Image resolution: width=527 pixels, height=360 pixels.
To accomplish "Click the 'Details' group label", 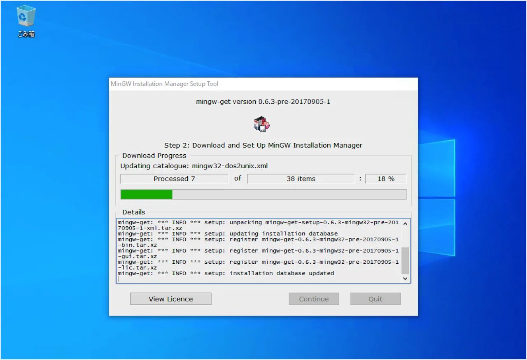I will pyautogui.click(x=133, y=212).
